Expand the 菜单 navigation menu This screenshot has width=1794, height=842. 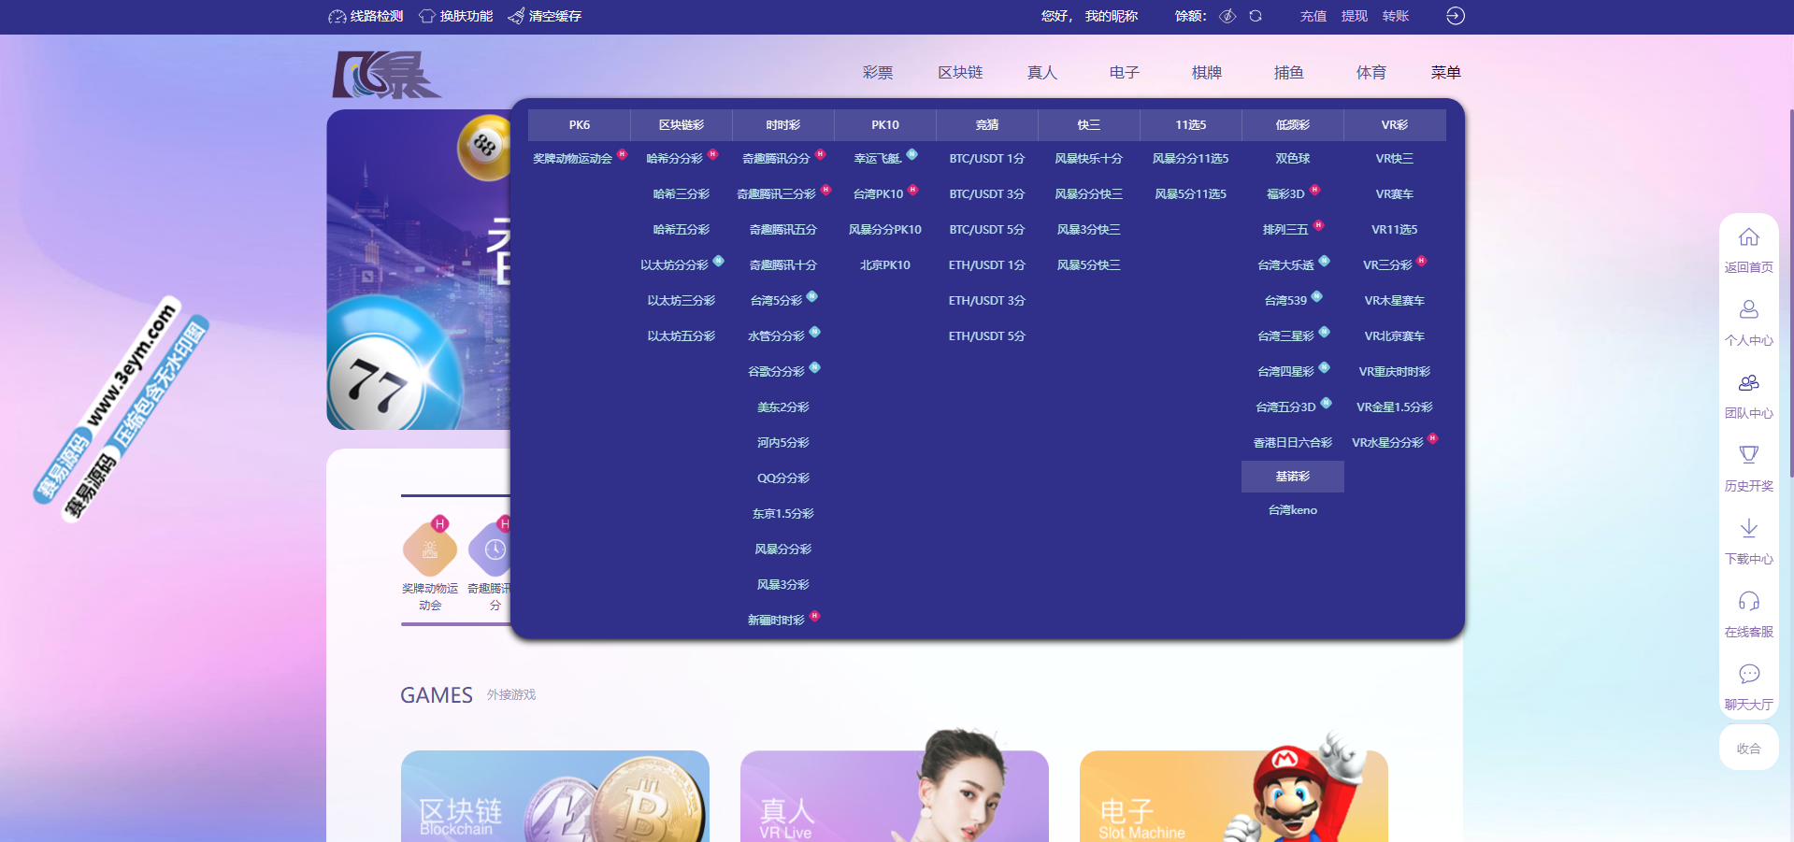[x=1445, y=73]
